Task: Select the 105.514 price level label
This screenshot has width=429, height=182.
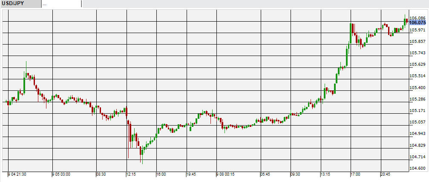Action: tap(417, 76)
